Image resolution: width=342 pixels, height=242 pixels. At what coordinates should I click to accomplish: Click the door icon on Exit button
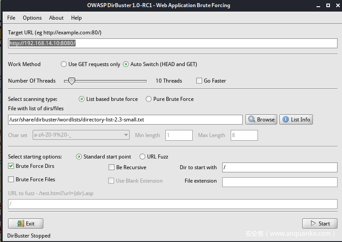(21, 224)
